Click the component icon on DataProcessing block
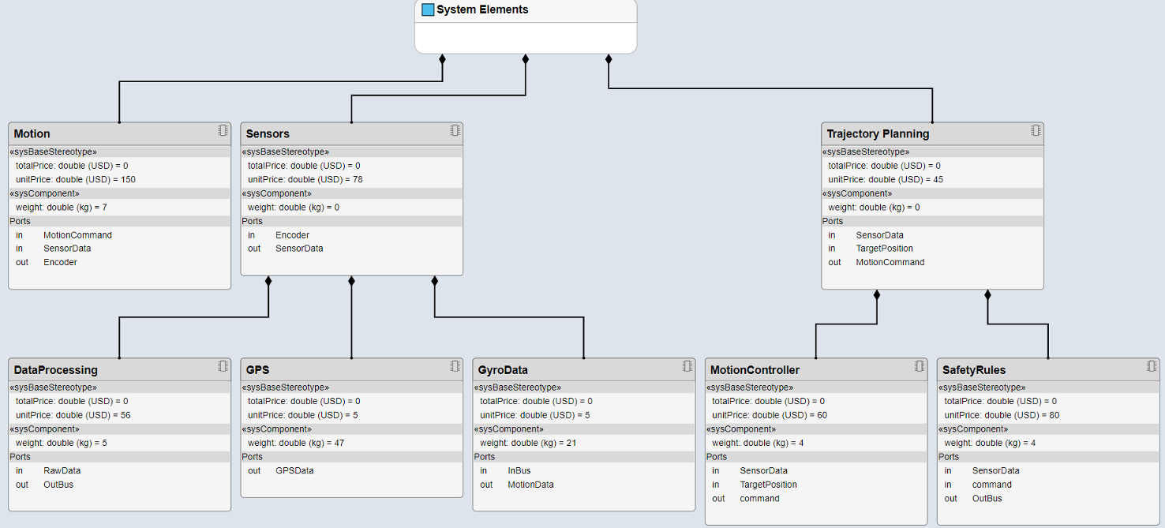 tap(223, 366)
